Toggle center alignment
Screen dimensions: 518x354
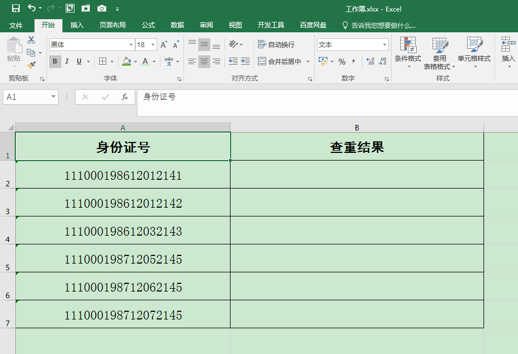click(x=204, y=61)
